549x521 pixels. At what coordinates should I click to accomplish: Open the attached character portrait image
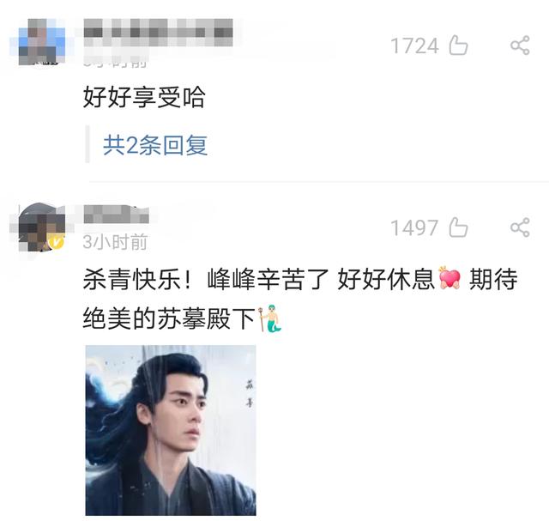coord(171,430)
